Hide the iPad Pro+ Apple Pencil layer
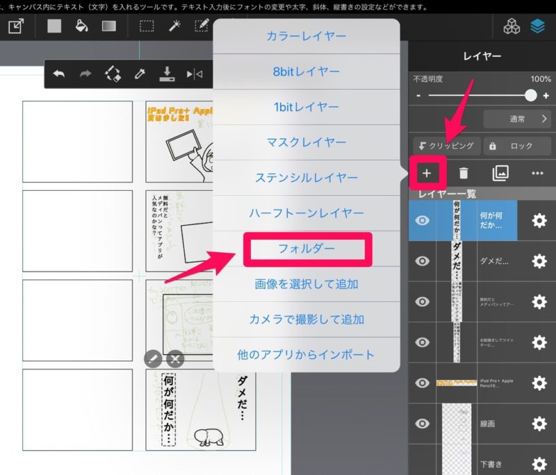Screen dimensions: 556x475 [x=422, y=383]
